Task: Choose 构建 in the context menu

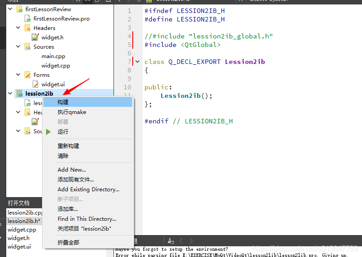Action: point(88,102)
